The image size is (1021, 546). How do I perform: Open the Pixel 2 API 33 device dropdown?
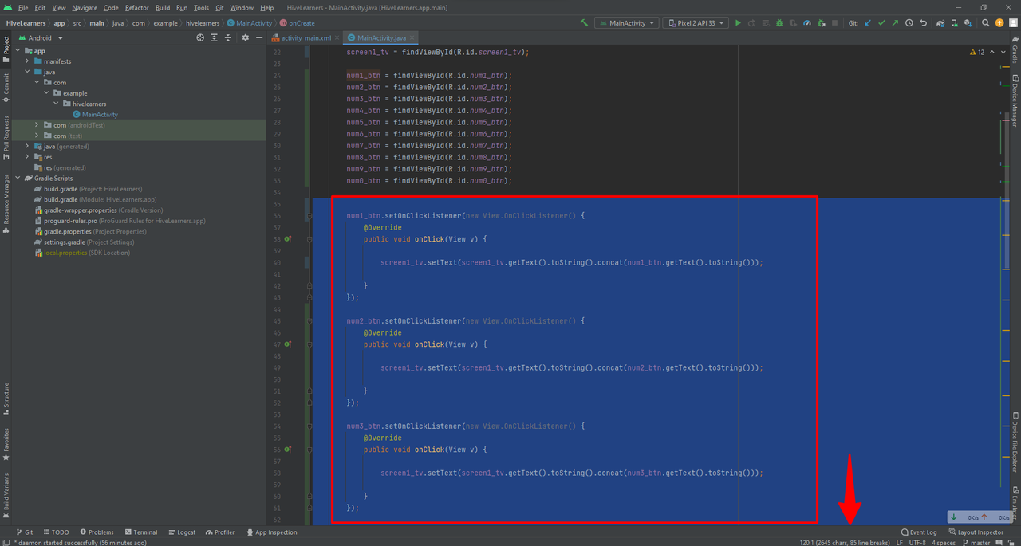696,23
